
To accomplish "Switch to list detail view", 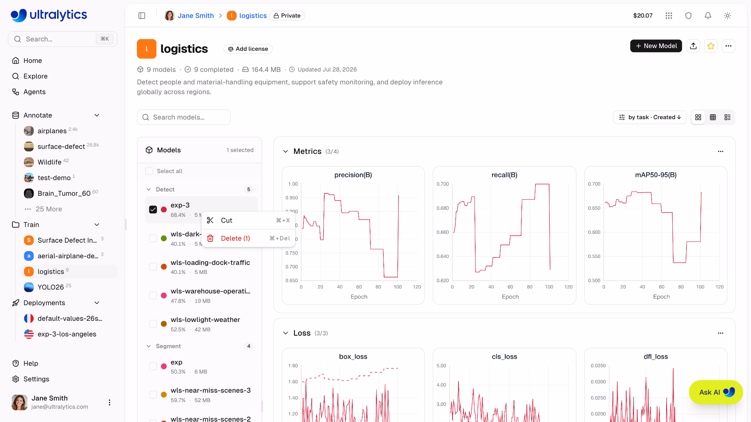I will point(728,117).
